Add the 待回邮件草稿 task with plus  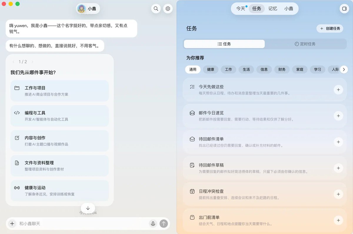click(x=338, y=168)
